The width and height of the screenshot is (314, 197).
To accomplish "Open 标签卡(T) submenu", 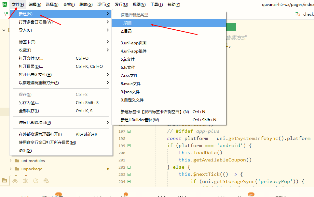I will (61, 42).
